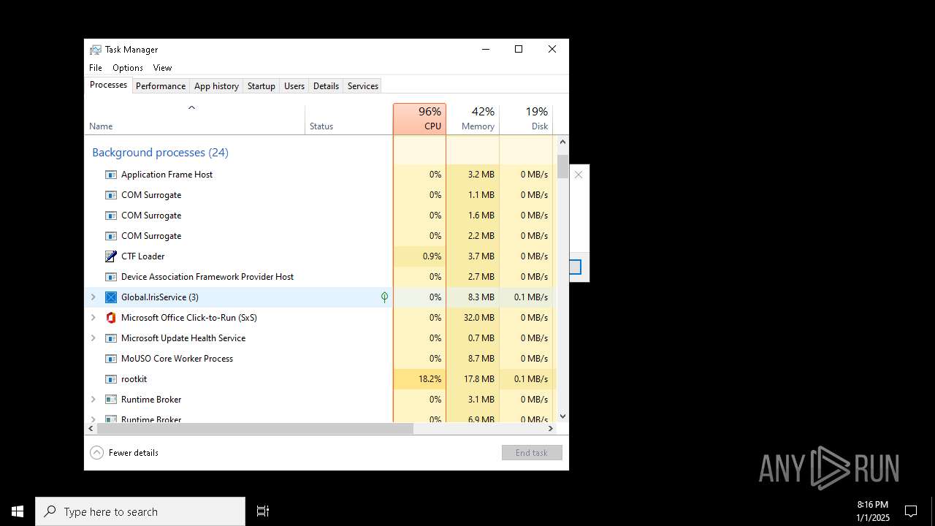Screen dimensions: 935x526
Task: Click the MoUSO Core Worker Process icon
Action: point(111,359)
